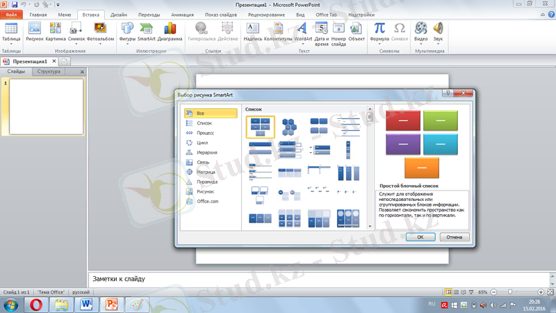Close Презентация1 document tab

54,61
